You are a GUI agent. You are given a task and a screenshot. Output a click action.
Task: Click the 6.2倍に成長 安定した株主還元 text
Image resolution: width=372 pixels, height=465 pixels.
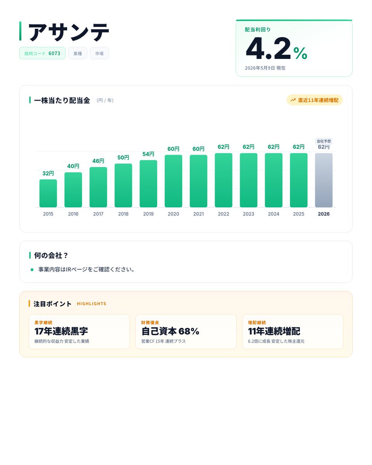pyautogui.click(x=276, y=341)
